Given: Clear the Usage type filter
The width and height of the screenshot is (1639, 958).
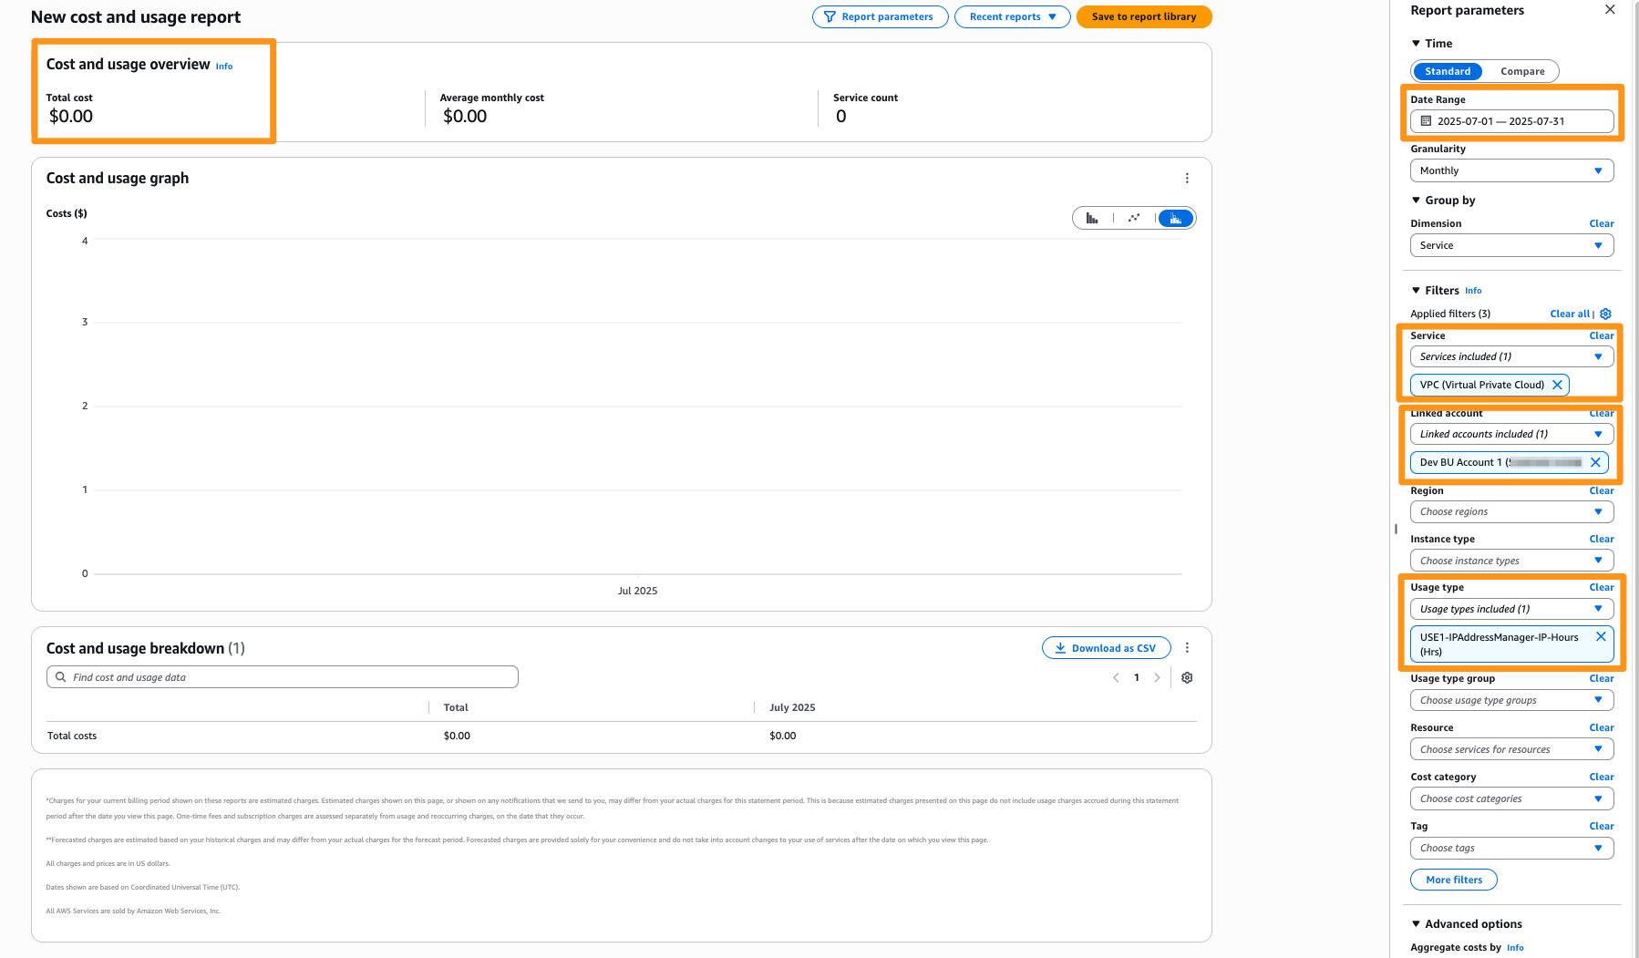Looking at the screenshot, I should (1602, 587).
